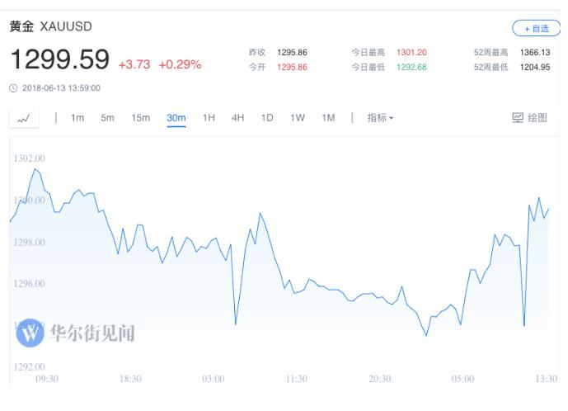Viewport: 568px width, 411px height.
Task: Click the 1299.59 current price
Action: click(59, 60)
